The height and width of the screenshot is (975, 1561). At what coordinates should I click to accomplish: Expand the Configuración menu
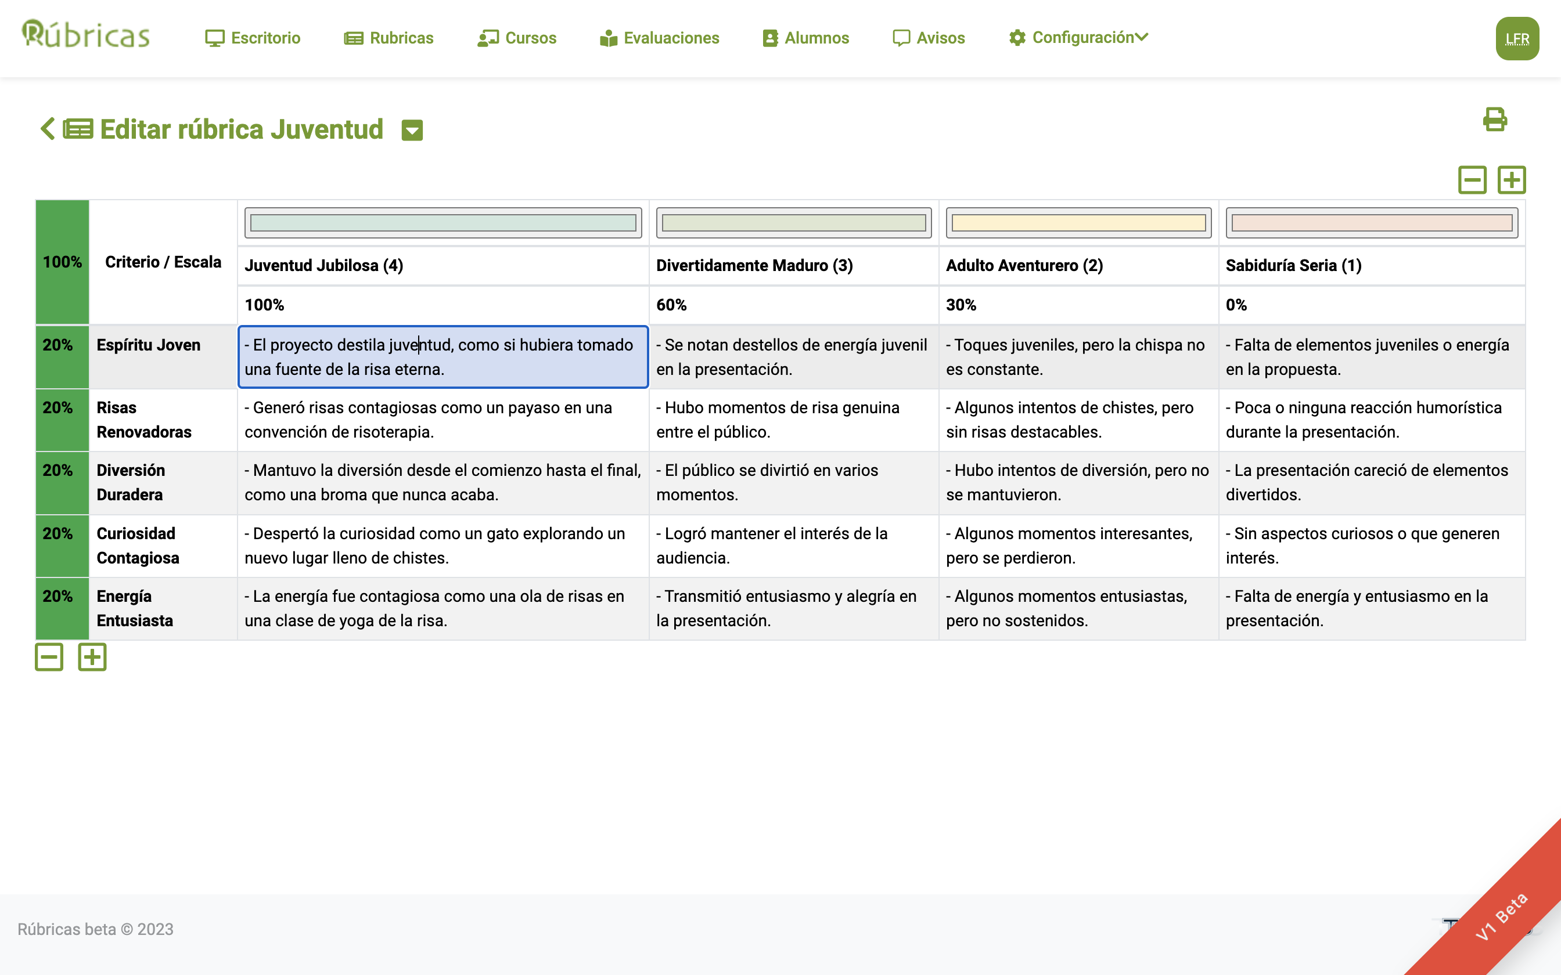coord(1078,37)
